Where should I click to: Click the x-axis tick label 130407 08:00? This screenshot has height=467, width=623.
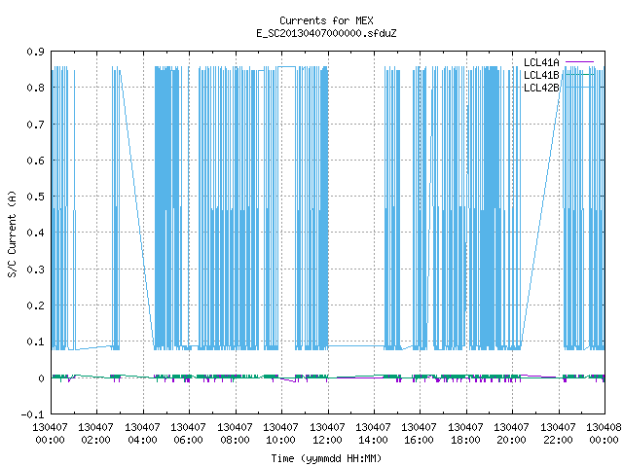tap(236, 434)
